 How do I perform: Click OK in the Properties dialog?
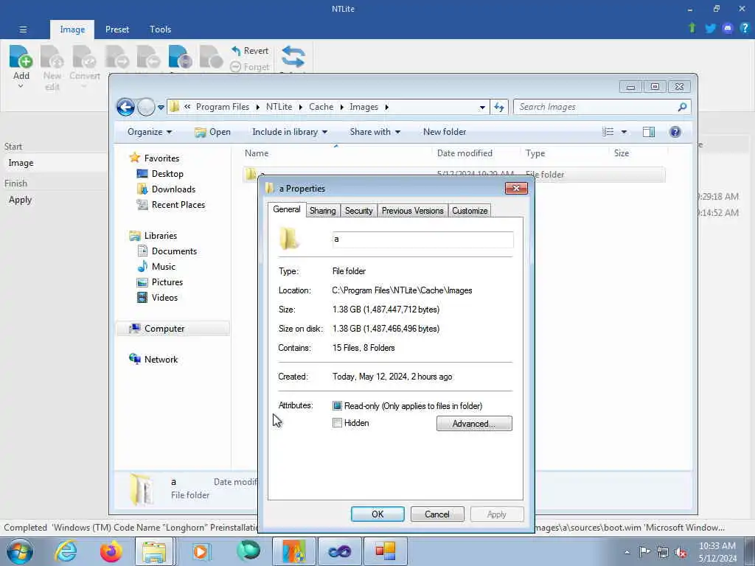pos(377,514)
